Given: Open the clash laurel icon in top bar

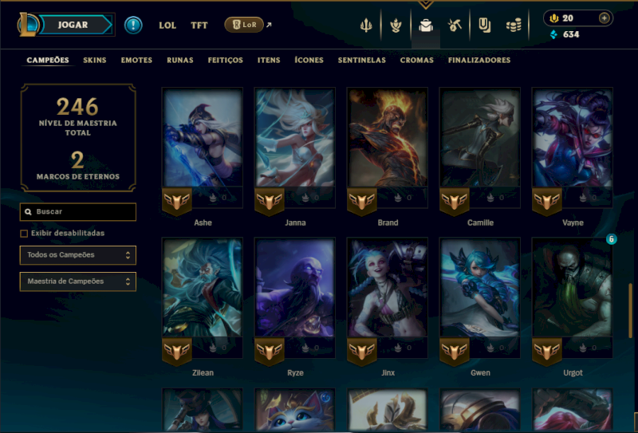Looking at the screenshot, I should (x=396, y=26).
